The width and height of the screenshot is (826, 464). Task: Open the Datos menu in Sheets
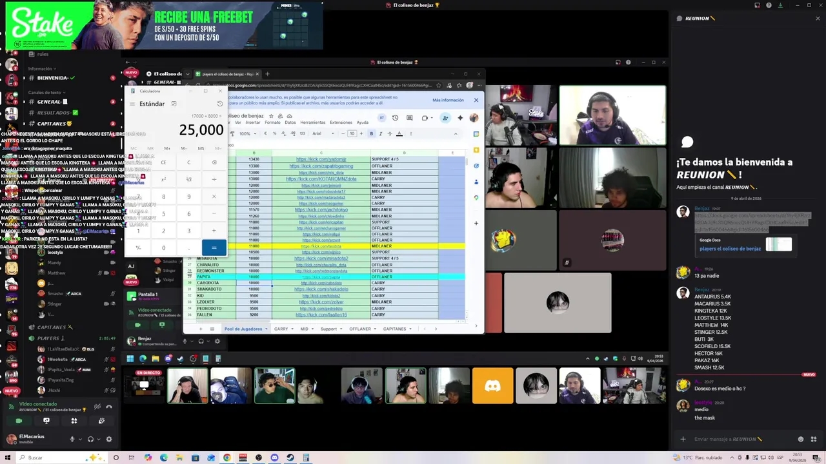(290, 122)
